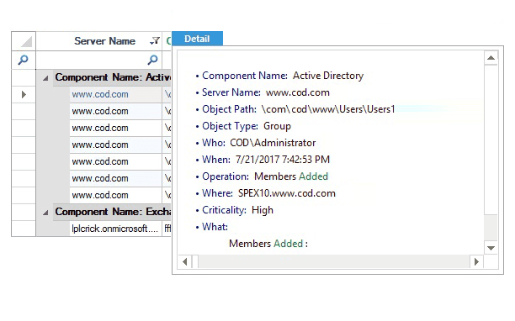Click the horizontal scrollbar track in Detail
The height and width of the screenshot is (321, 515).
coord(334,261)
